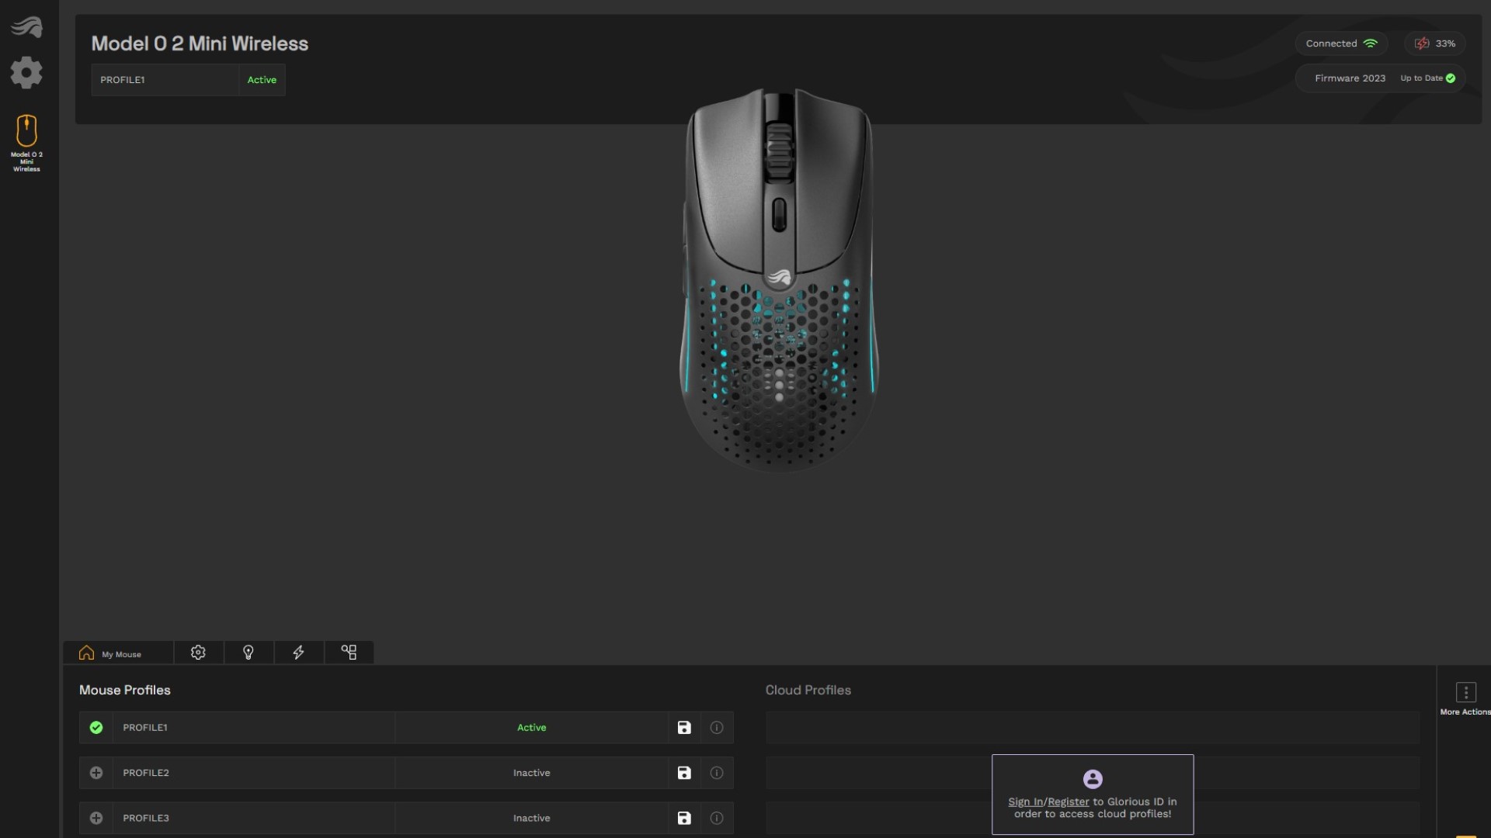Select the My Mouse tab label

[x=121, y=653]
